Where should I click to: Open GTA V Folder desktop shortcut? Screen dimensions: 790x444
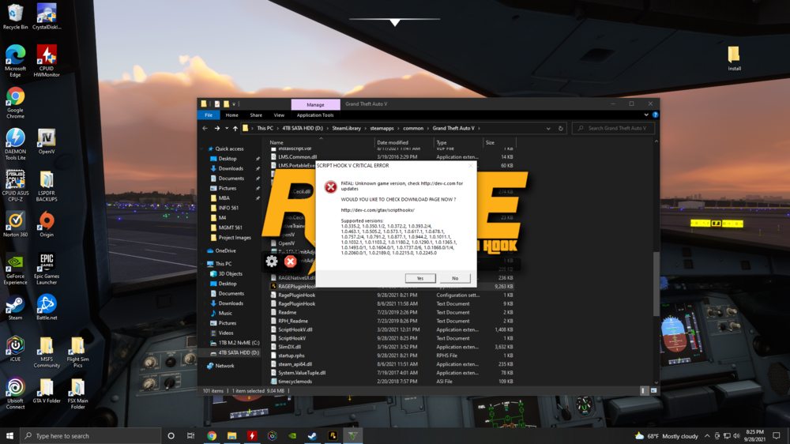pos(47,390)
